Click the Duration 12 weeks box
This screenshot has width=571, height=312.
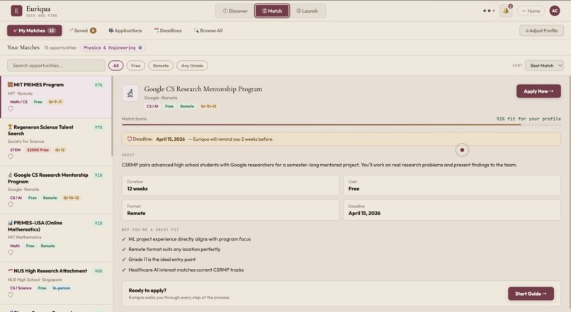coord(230,185)
